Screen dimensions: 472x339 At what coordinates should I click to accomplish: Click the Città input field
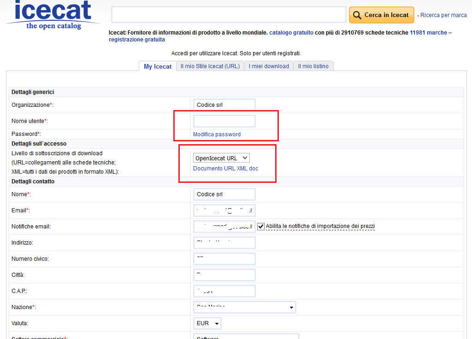click(224, 275)
